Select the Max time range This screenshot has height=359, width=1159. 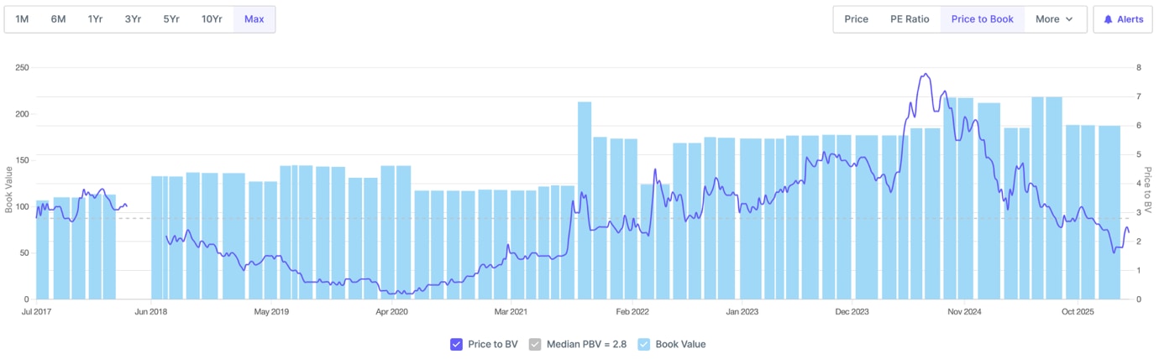(x=254, y=19)
